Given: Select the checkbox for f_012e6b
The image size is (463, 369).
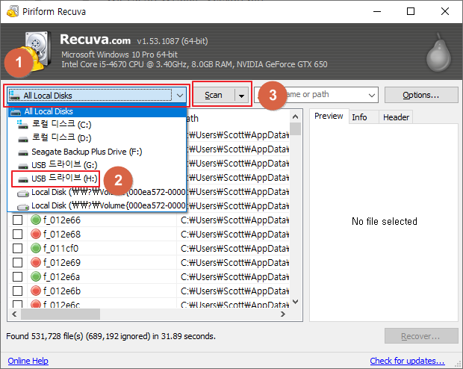Looking at the screenshot, I should point(17,291).
